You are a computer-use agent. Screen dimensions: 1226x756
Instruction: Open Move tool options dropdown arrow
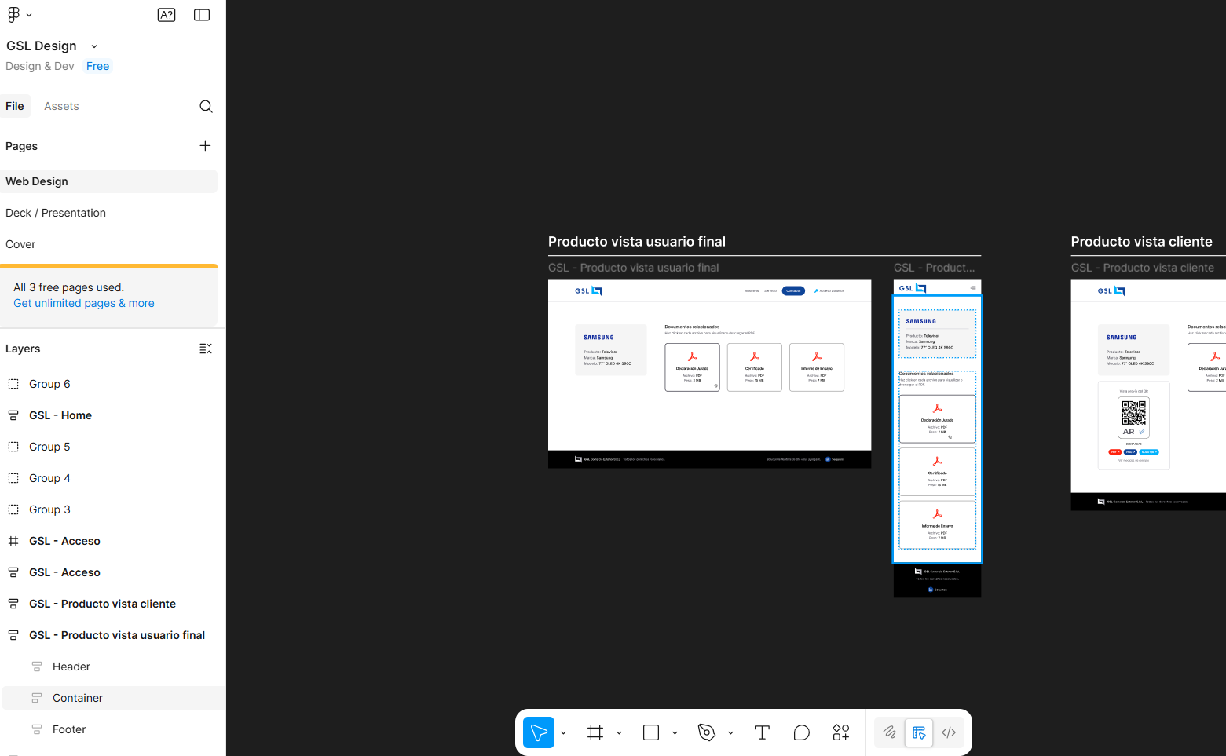[563, 733]
